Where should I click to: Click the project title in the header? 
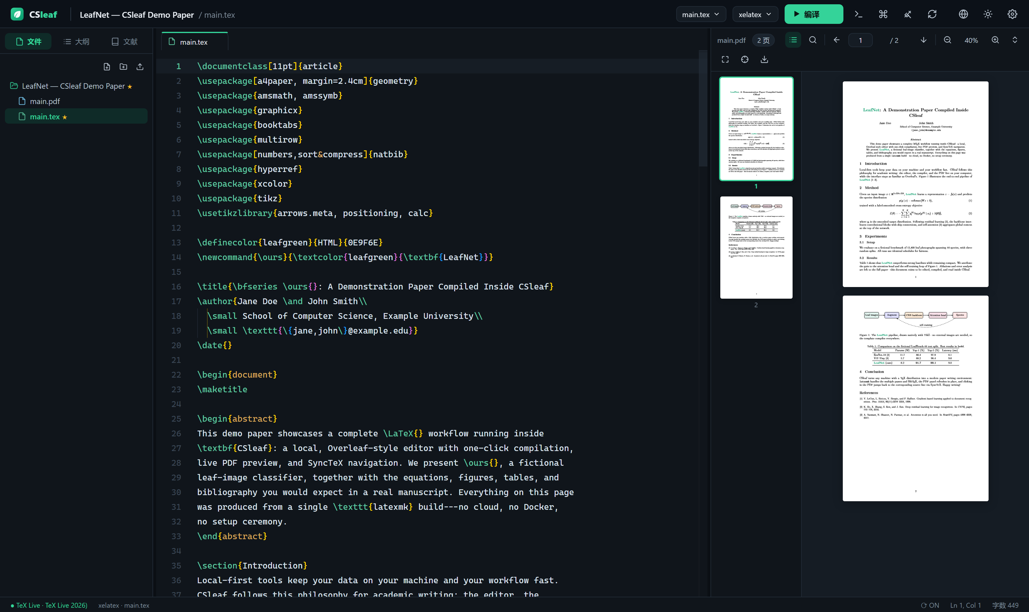click(x=137, y=15)
